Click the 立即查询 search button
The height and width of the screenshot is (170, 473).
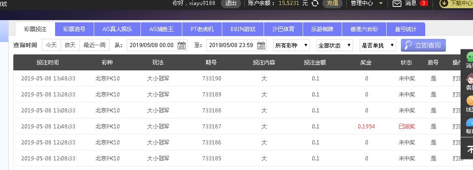click(423, 45)
